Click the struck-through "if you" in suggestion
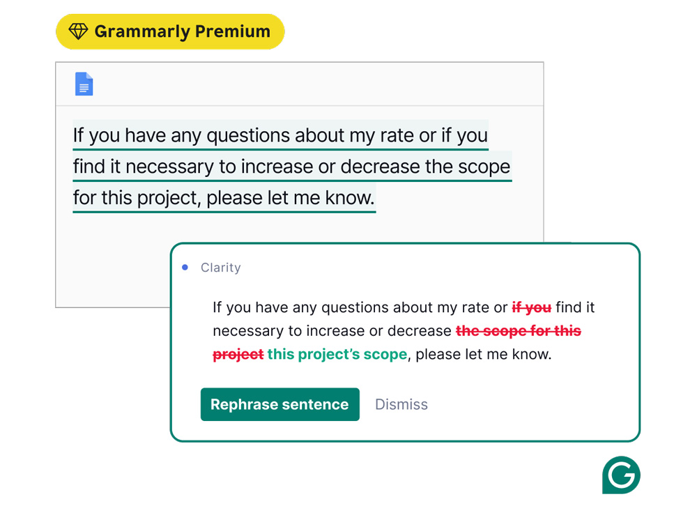Image resolution: width=697 pixels, height=506 pixels. pyautogui.click(x=532, y=307)
